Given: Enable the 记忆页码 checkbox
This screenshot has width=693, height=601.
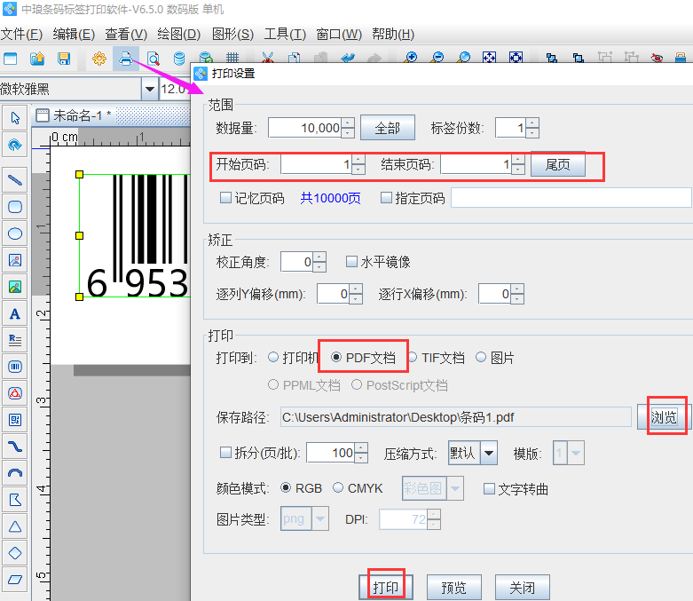Looking at the screenshot, I should [x=225, y=198].
